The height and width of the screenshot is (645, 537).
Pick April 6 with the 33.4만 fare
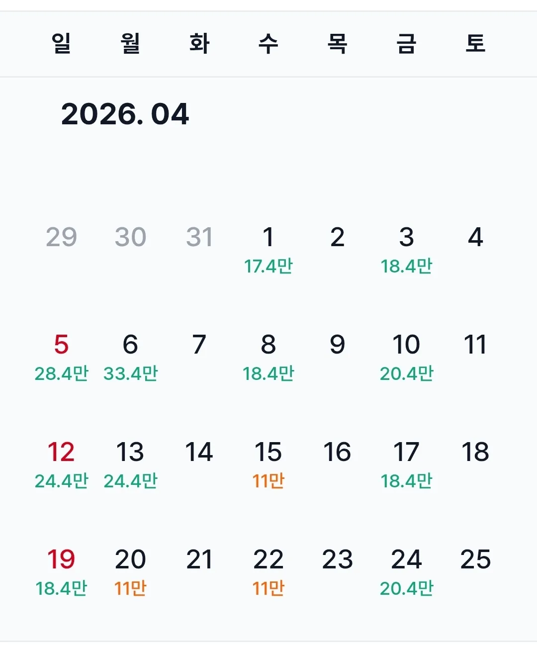[130, 358]
